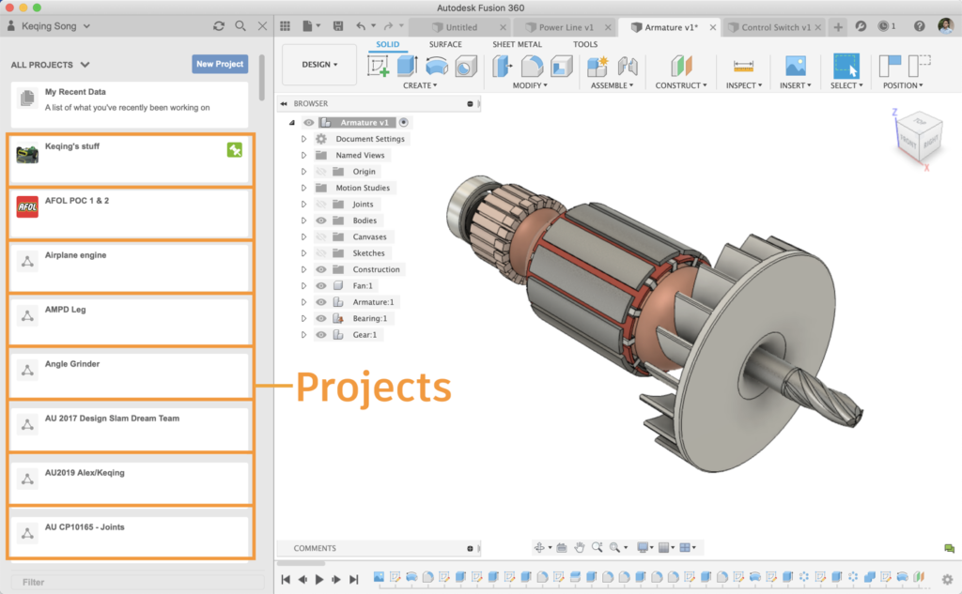Expand the Sketches folder in browser
Image resolution: width=962 pixels, height=594 pixels.
303,253
